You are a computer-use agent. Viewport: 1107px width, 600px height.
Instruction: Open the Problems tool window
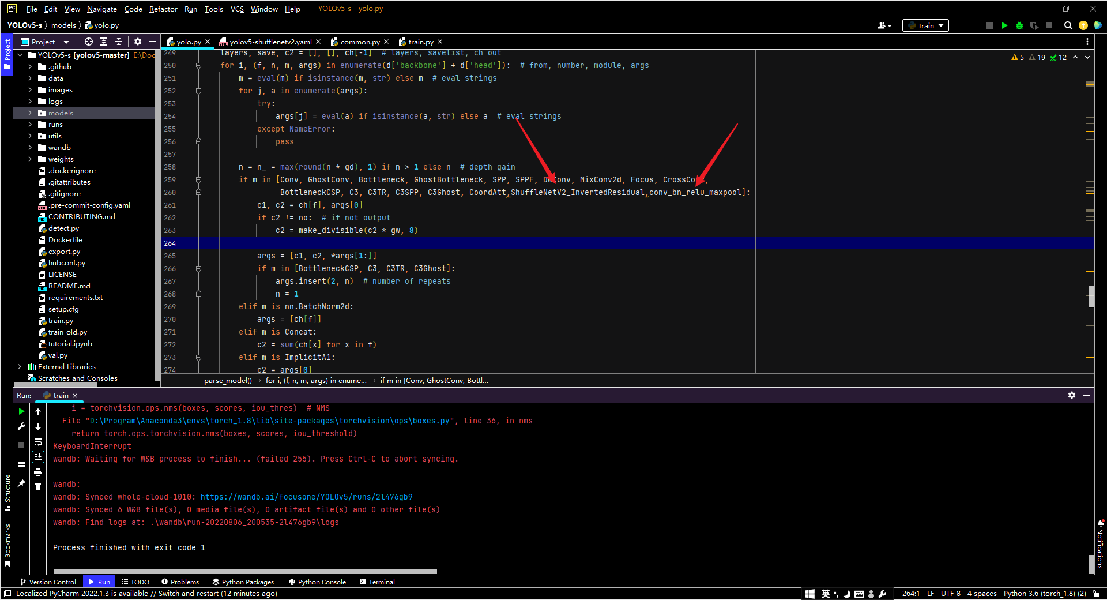pyautogui.click(x=180, y=582)
